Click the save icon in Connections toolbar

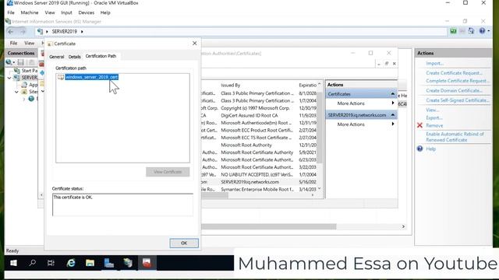point(21,62)
